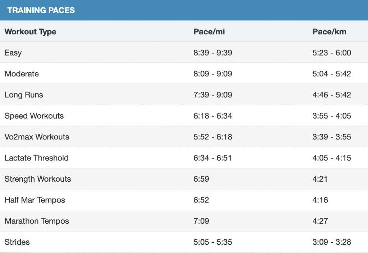Click the 3:09 - 3:28 Strides km pace
Screen dimensions: 368x253
[x=332, y=242]
